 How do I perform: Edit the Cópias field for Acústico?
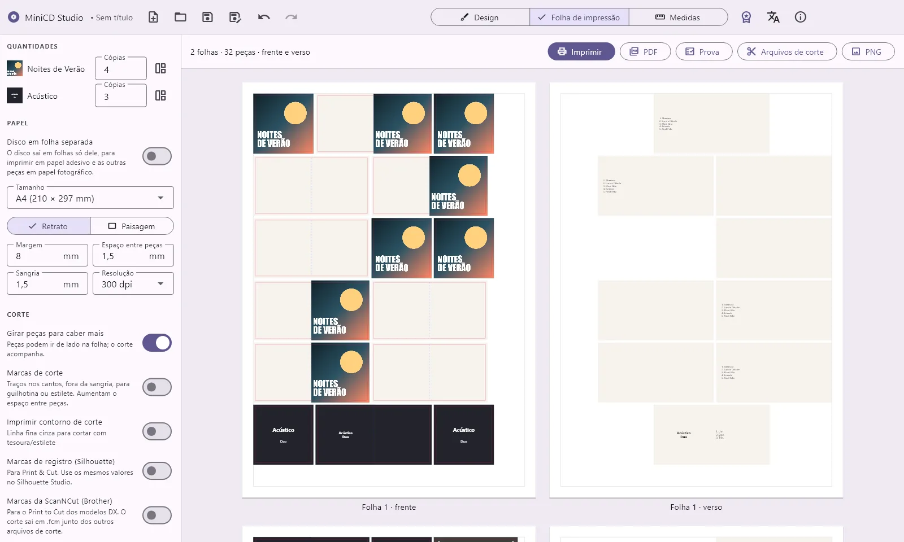(121, 96)
